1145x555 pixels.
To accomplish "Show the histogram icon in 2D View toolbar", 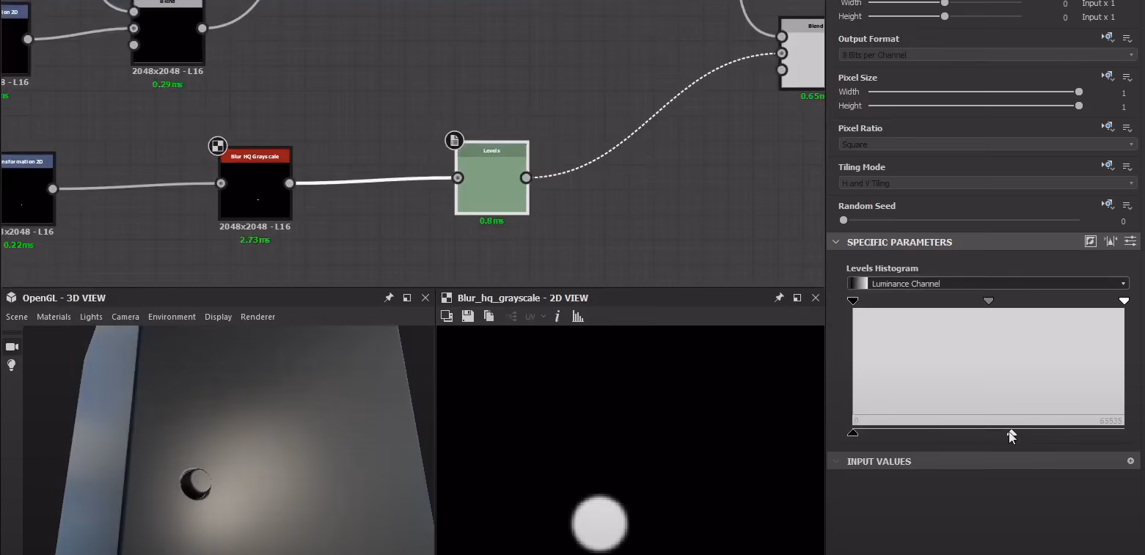I will 578,316.
